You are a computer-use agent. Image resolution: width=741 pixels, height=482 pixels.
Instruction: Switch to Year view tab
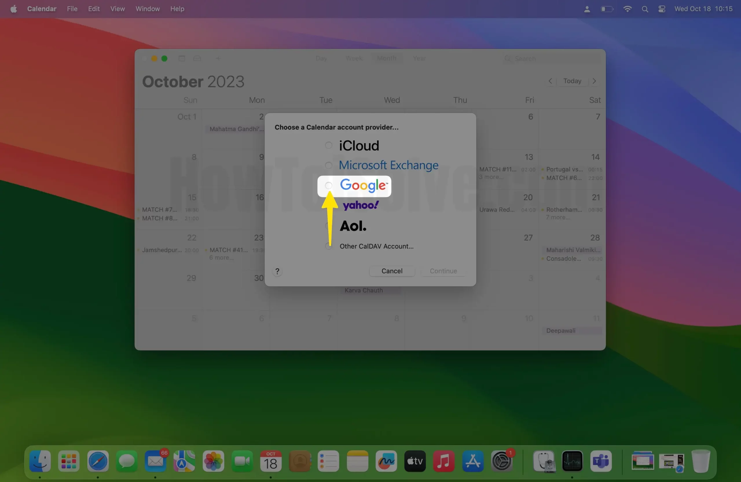(419, 58)
